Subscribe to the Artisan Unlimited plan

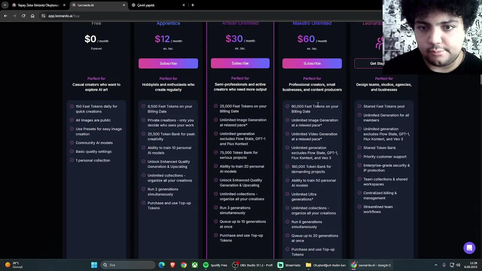tap(240, 63)
